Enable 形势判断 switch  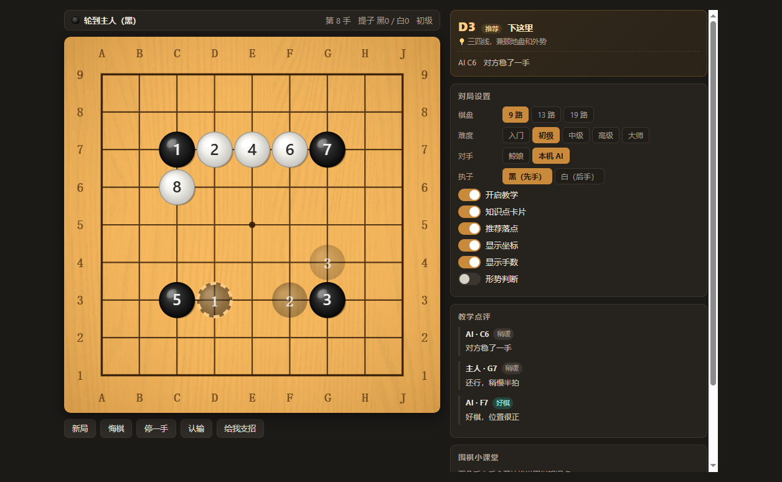point(469,279)
